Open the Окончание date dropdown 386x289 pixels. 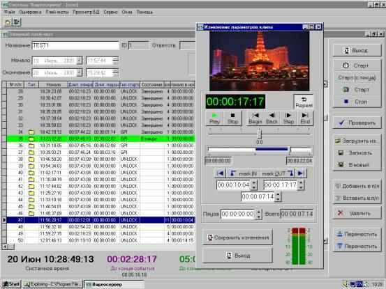coord(80,72)
